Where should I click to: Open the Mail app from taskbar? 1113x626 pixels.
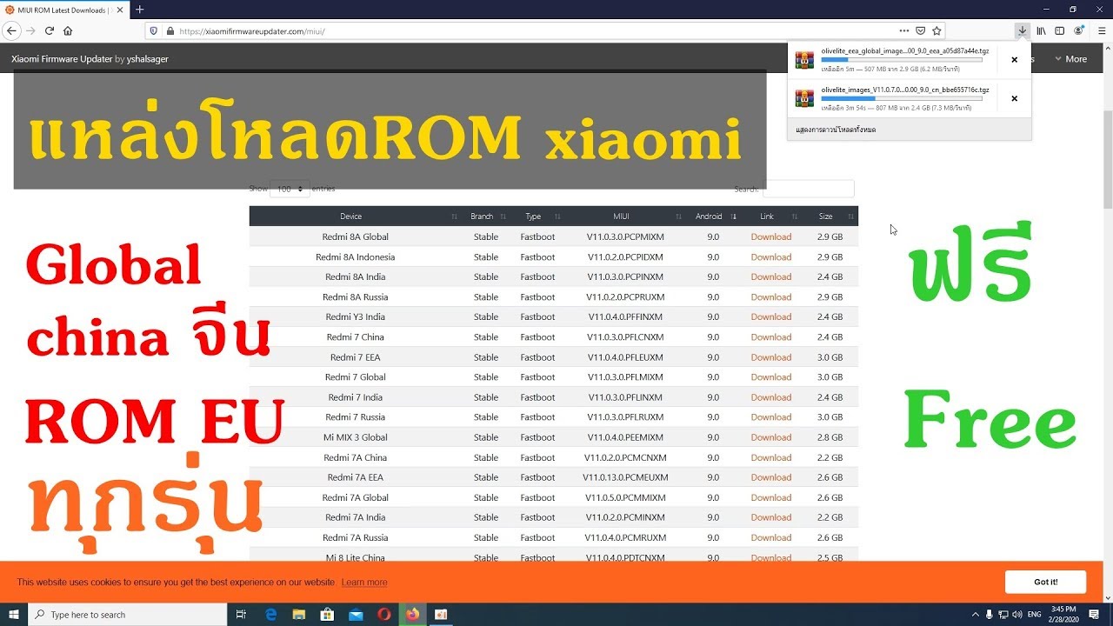coord(356,615)
